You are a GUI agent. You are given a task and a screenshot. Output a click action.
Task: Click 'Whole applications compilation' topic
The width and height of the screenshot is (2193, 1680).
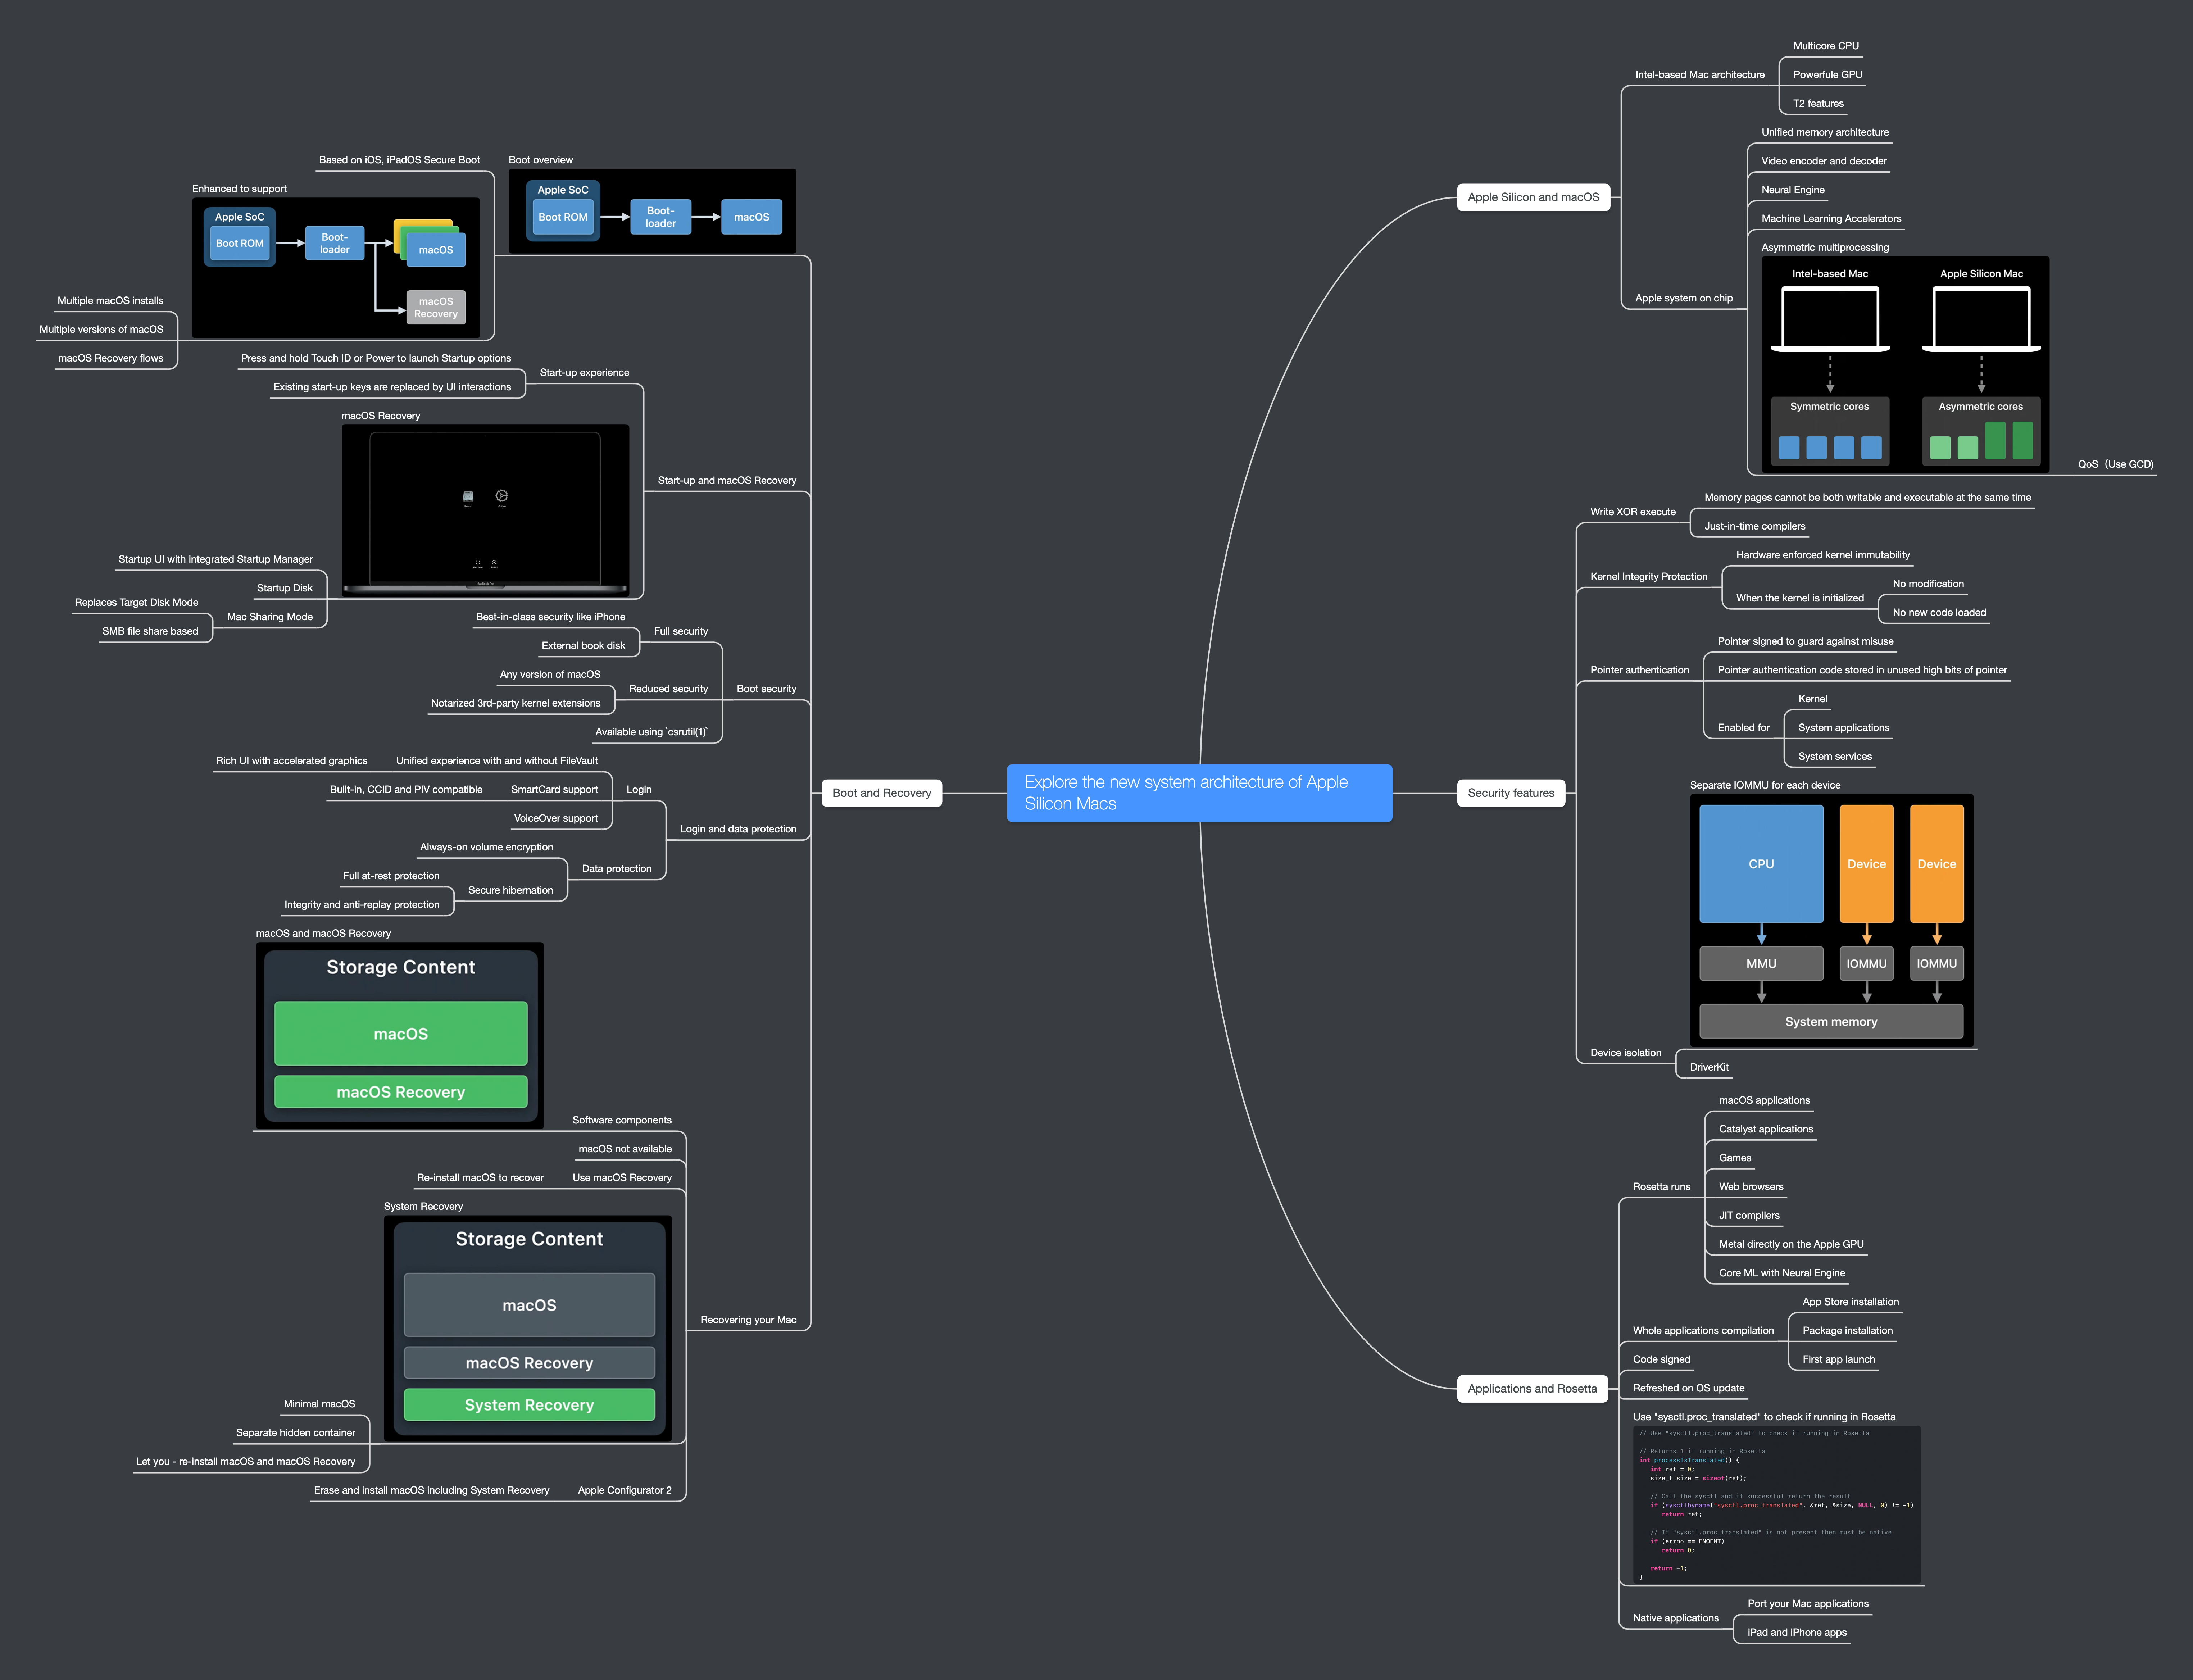tap(1703, 1331)
